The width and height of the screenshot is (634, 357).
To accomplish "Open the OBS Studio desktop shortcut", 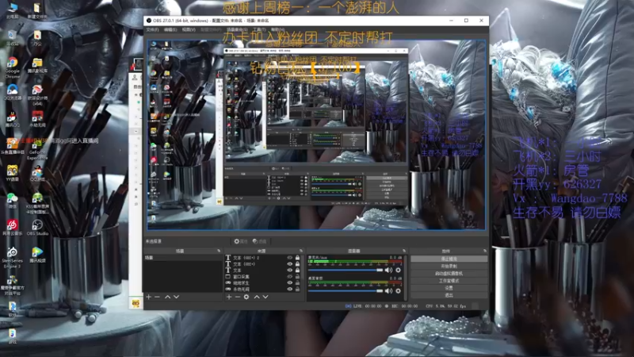I will click(x=37, y=228).
